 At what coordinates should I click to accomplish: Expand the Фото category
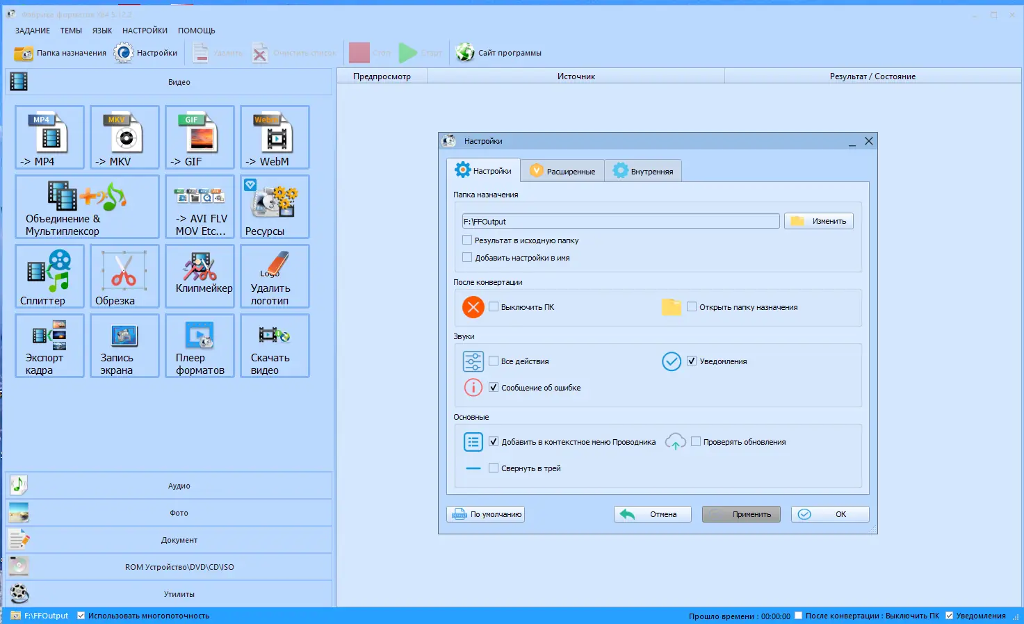pyautogui.click(x=169, y=513)
